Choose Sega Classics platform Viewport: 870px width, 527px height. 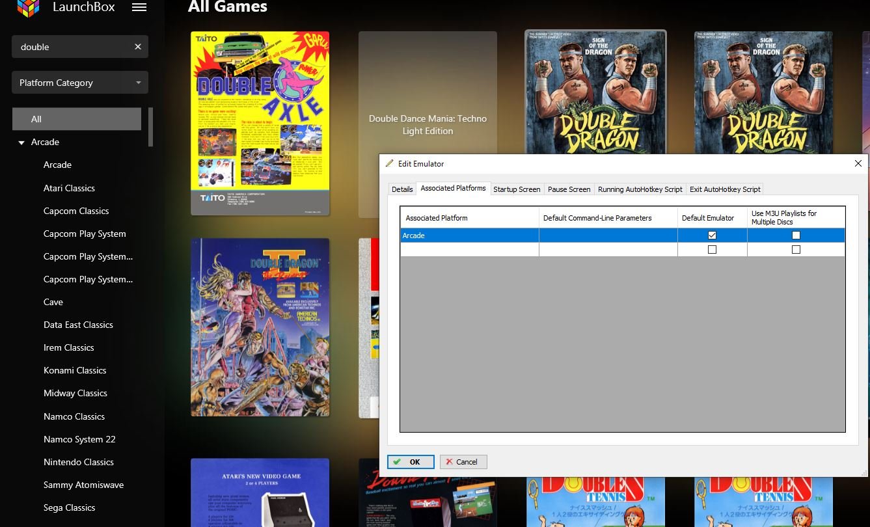70,507
